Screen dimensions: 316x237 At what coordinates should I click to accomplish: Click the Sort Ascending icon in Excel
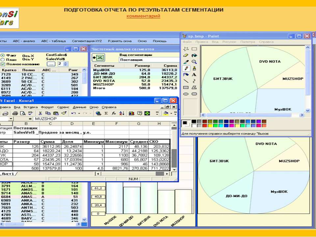pyautogui.click(x=122, y=113)
